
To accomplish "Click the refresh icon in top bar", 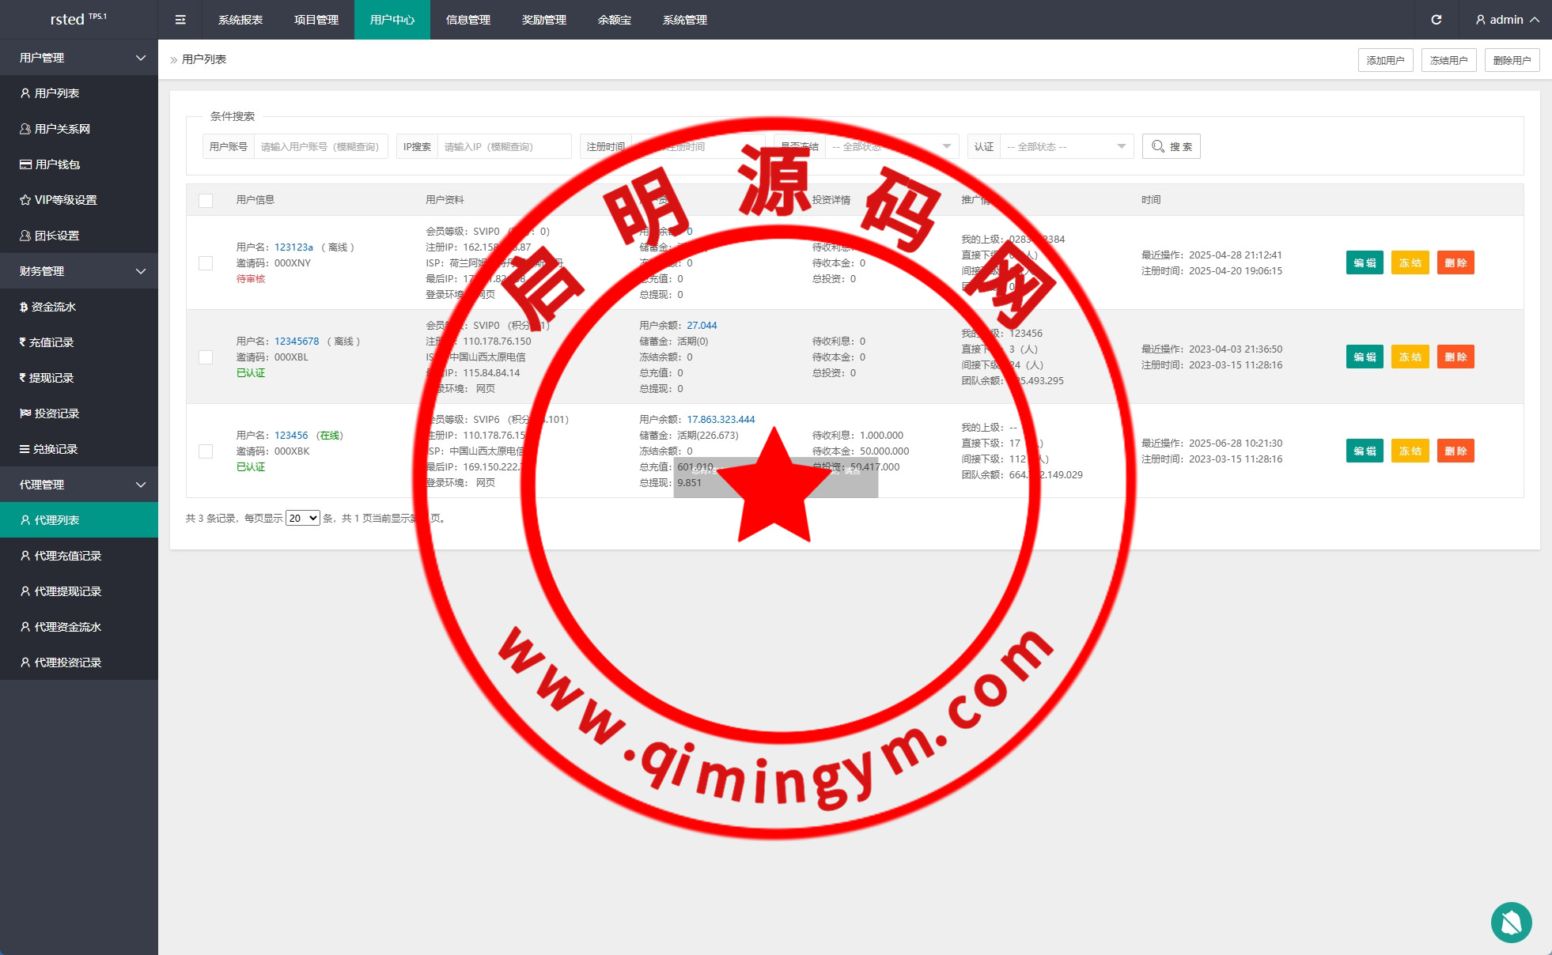I will [x=1437, y=20].
